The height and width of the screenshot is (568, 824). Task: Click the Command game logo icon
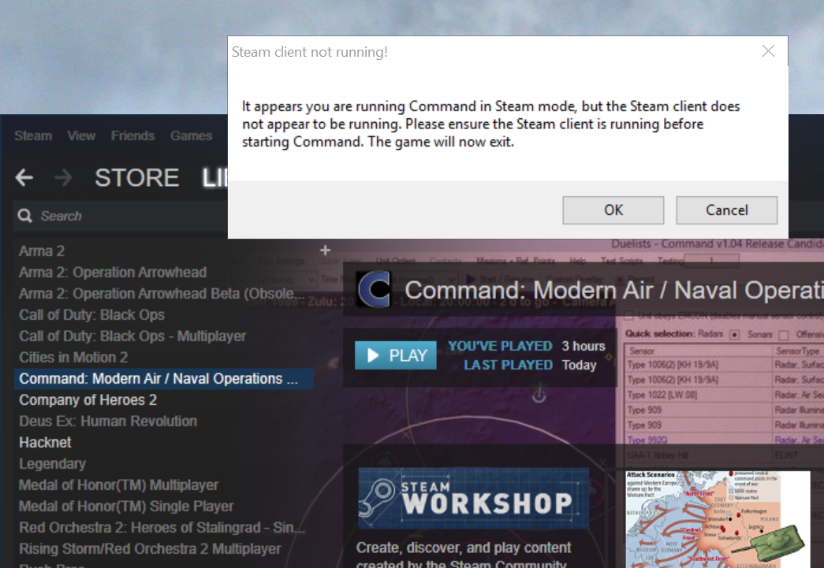(374, 289)
